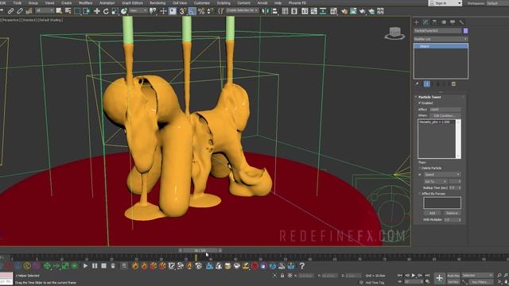The width and height of the screenshot is (509, 286).
Task: Click the Phoenix toolbar play simulation button
Action: pos(85,266)
